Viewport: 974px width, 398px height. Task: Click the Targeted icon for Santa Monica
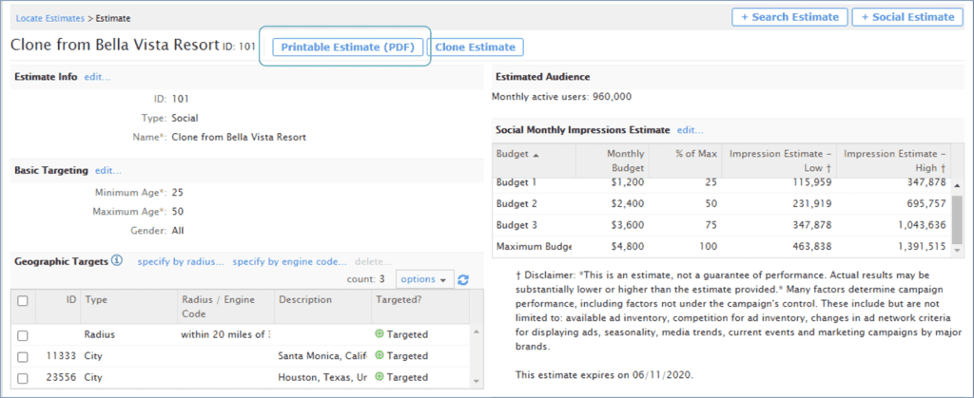pyautogui.click(x=380, y=355)
